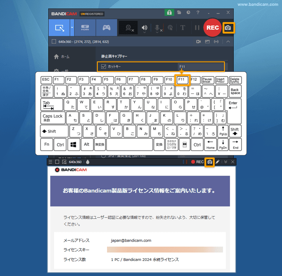Click the broadcast signal icon
The image size is (282, 276).
216,42
